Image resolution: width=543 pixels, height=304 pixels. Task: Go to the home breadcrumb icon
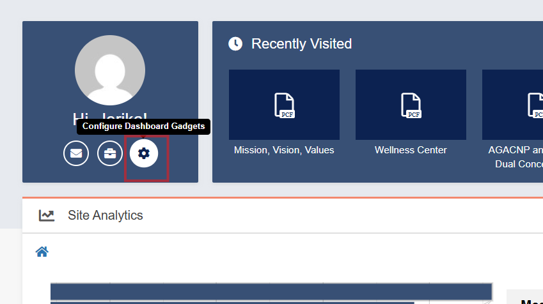(x=42, y=252)
